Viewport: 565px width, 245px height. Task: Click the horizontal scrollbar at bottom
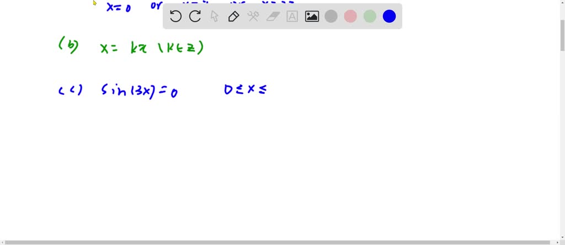coord(278,242)
